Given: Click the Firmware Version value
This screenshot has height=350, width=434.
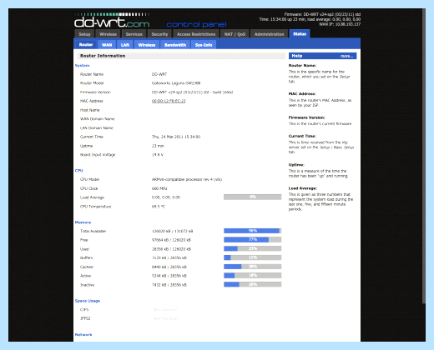Looking at the screenshot, I should (192, 92).
